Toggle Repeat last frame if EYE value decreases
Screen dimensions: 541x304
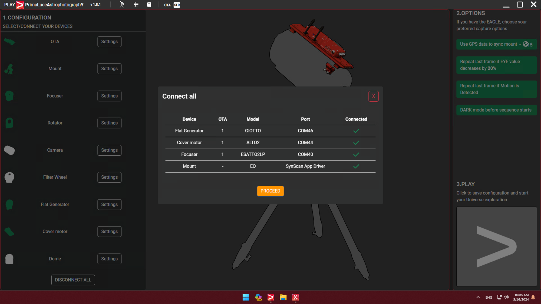(x=496, y=65)
